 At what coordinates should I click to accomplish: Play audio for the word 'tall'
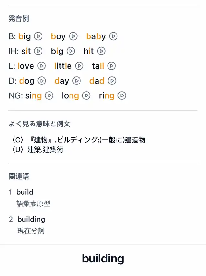tap(111, 66)
